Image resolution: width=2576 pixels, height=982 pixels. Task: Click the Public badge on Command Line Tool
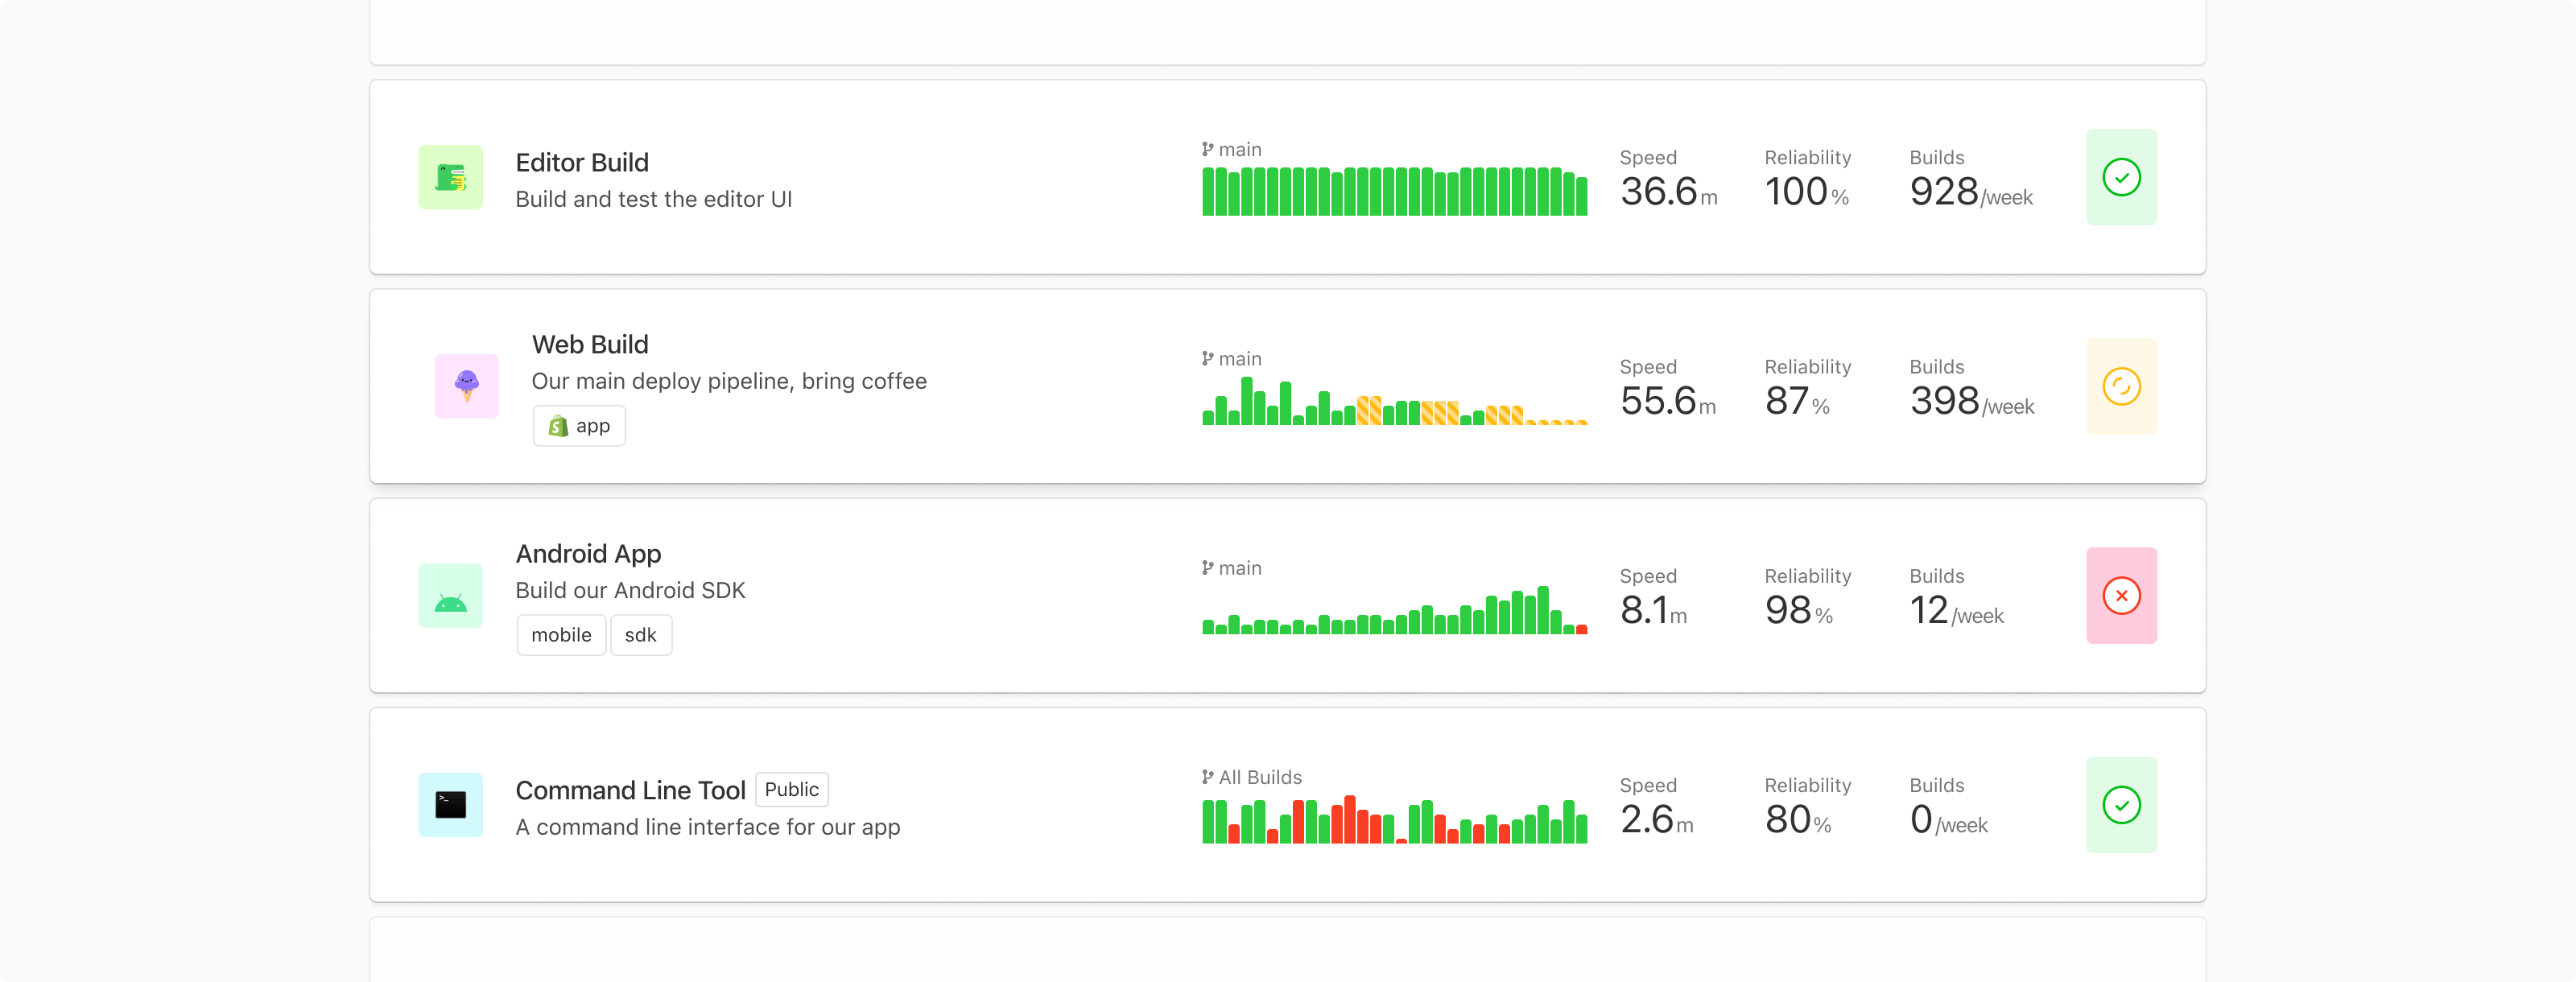[x=791, y=790]
